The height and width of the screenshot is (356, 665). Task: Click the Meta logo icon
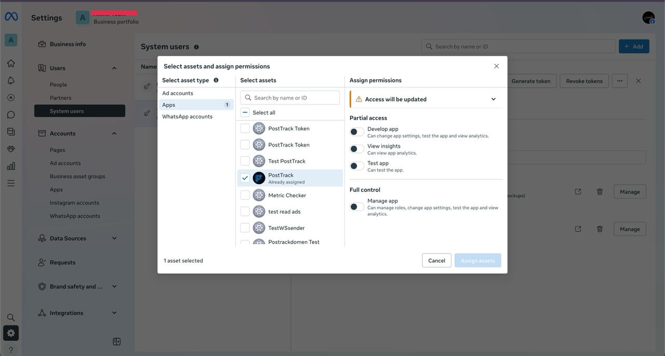pyautogui.click(x=11, y=17)
